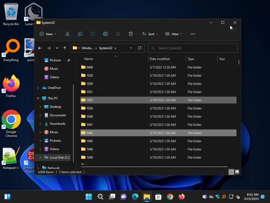Open Microsoft Edge from taskbar

[x=135, y=197]
